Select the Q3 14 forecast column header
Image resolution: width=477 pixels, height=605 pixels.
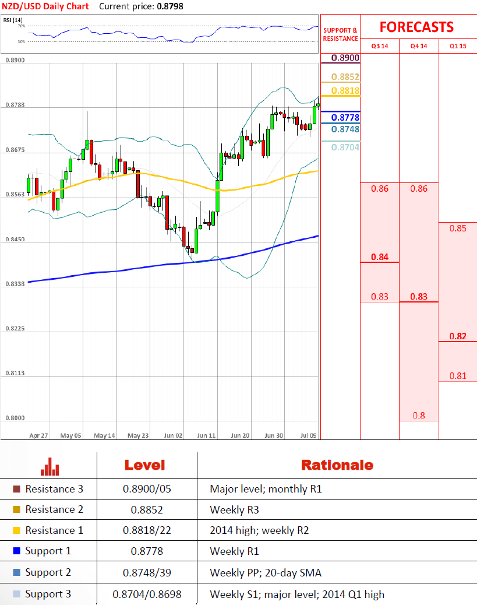[380, 46]
